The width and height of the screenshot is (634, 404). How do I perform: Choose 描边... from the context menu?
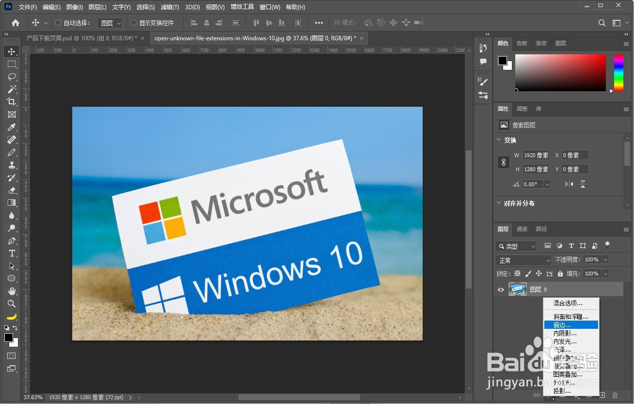click(x=571, y=325)
